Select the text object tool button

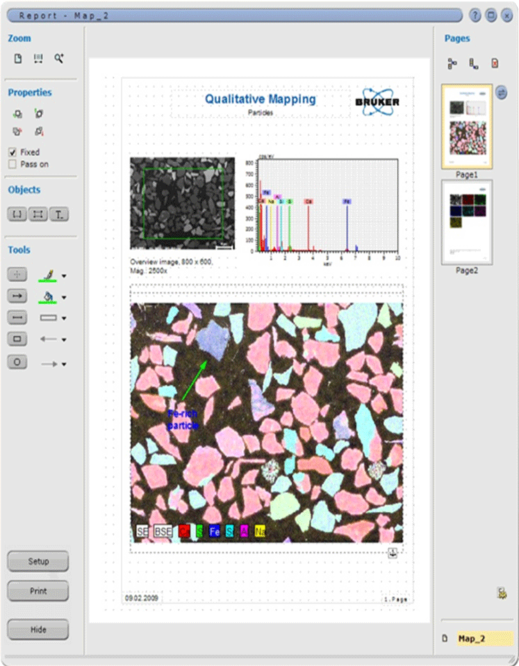click(59, 214)
